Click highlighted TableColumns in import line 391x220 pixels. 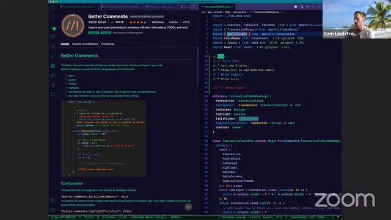tap(237, 34)
